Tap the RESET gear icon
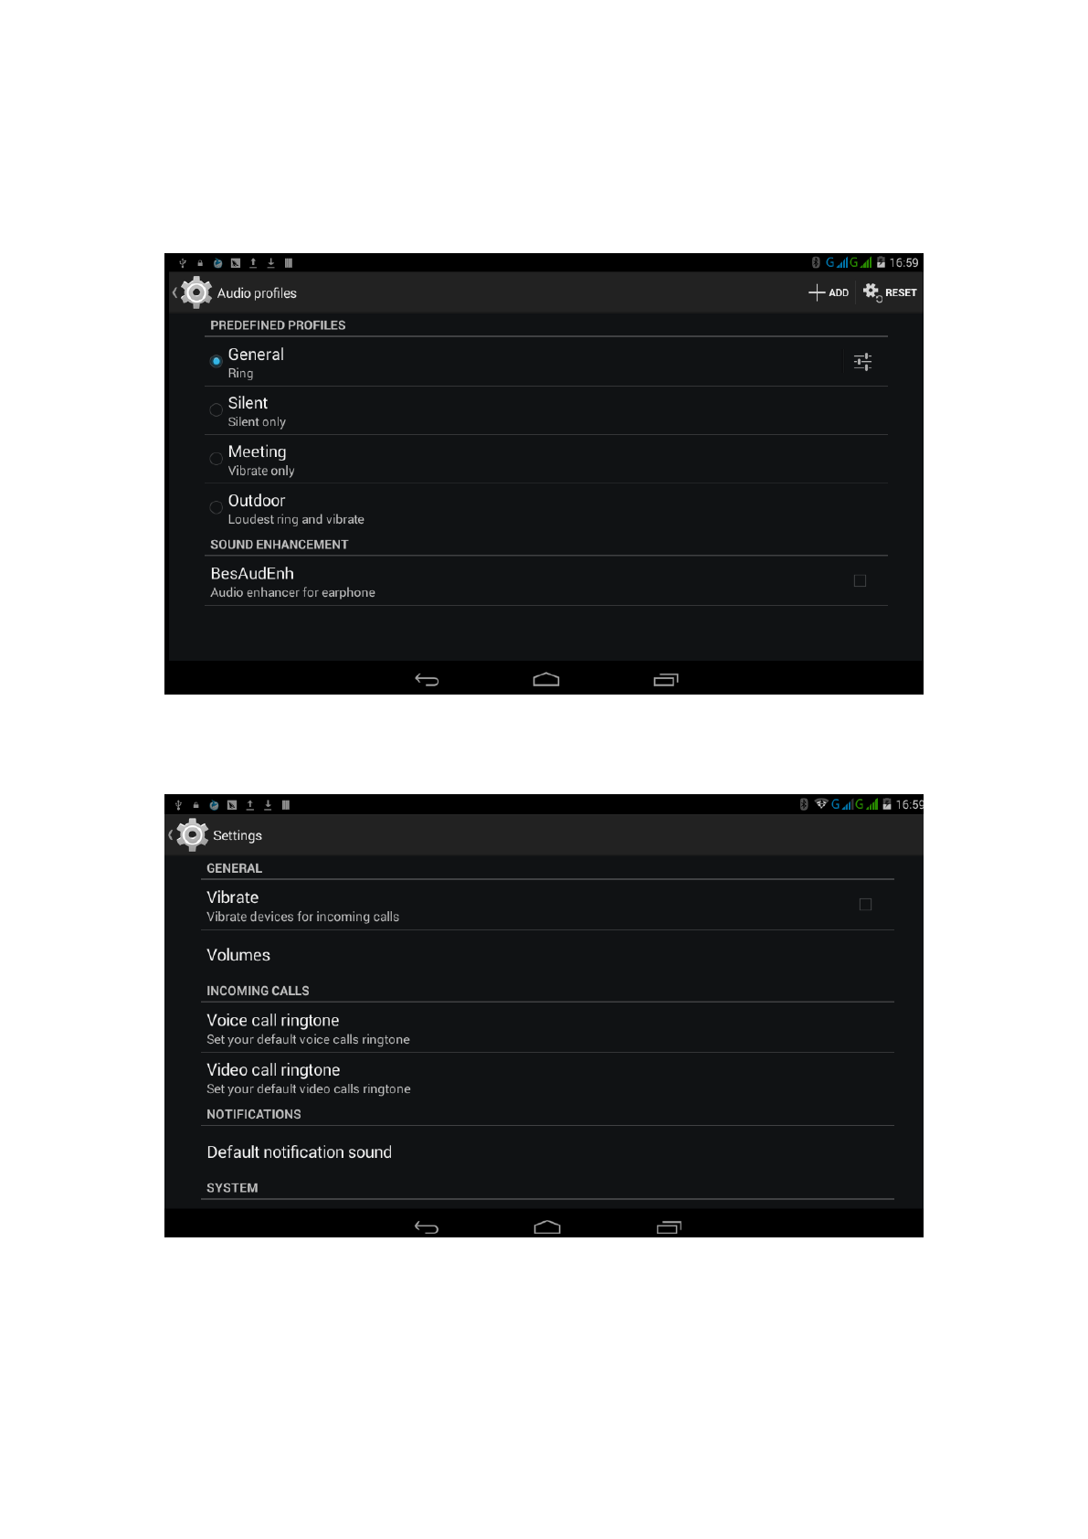This screenshot has height=1539, width=1088. point(871,292)
